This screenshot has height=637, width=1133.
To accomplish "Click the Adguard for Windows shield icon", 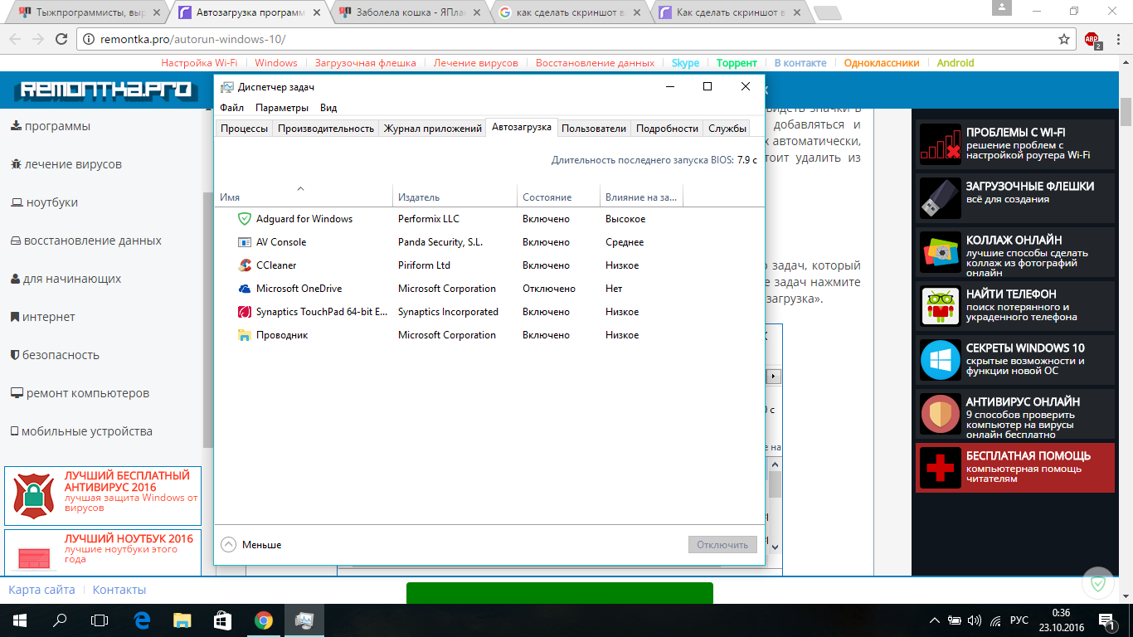I will tap(245, 219).
